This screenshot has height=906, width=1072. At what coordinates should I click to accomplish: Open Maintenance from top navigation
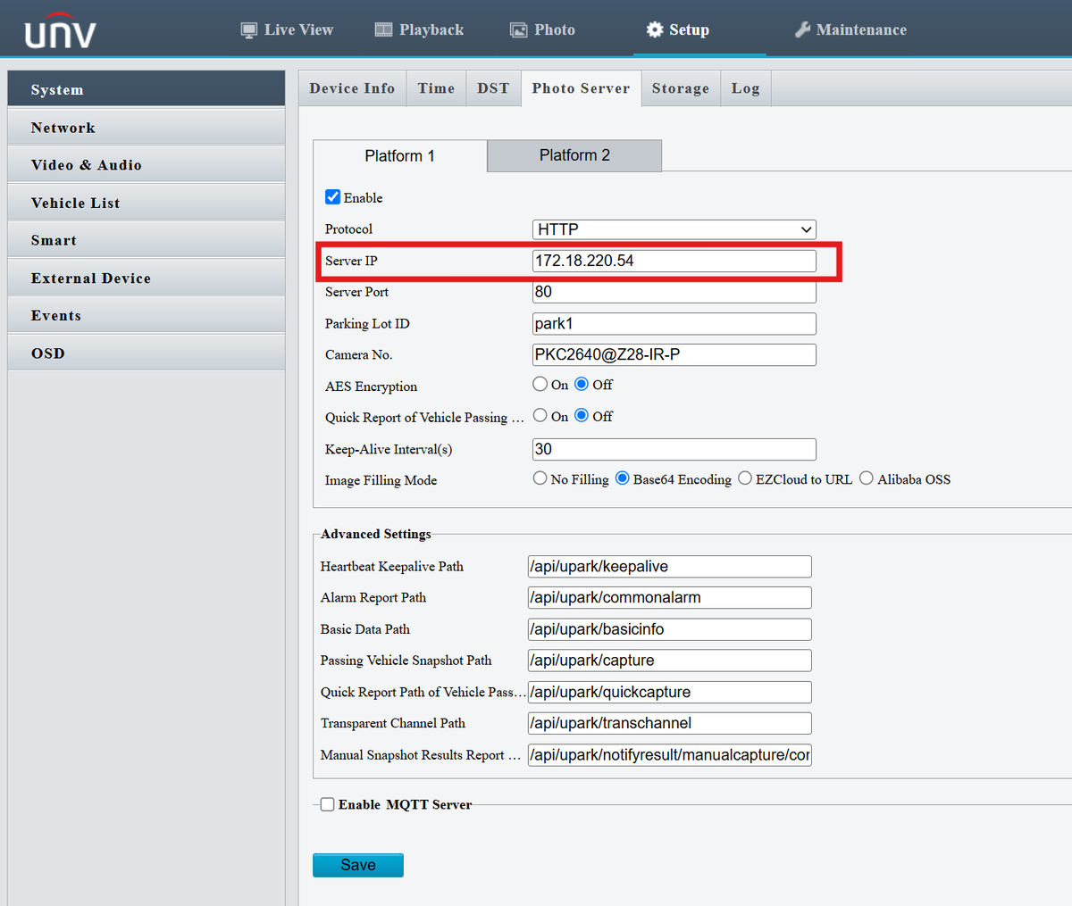pyautogui.click(x=850, y=29)
